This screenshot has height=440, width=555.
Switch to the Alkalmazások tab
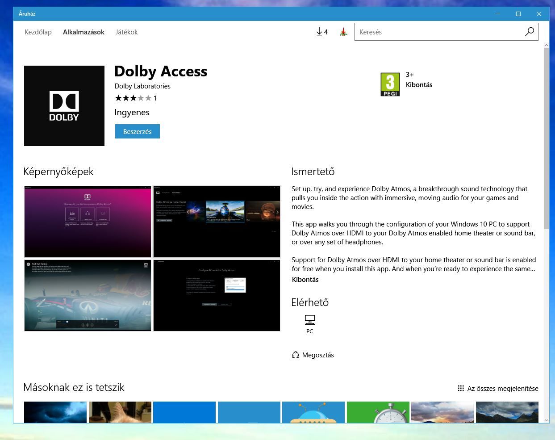83,32
